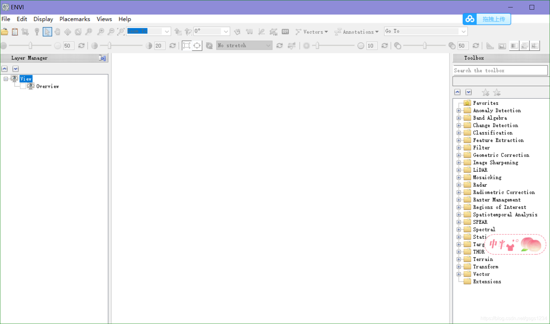Open the histogram stretch icon
The image size is (550, 324).
291,46
